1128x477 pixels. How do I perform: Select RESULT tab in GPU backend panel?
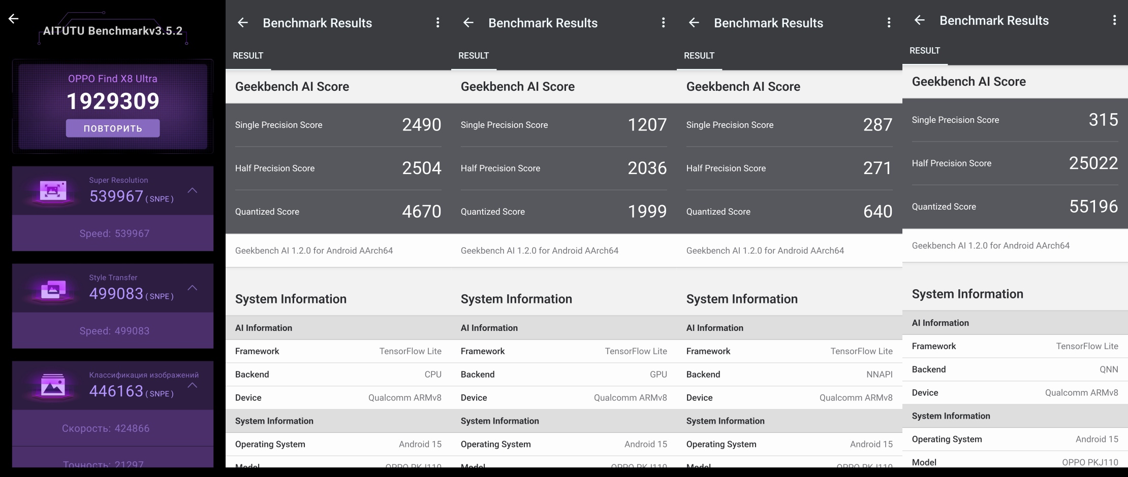tap(474, 56)
